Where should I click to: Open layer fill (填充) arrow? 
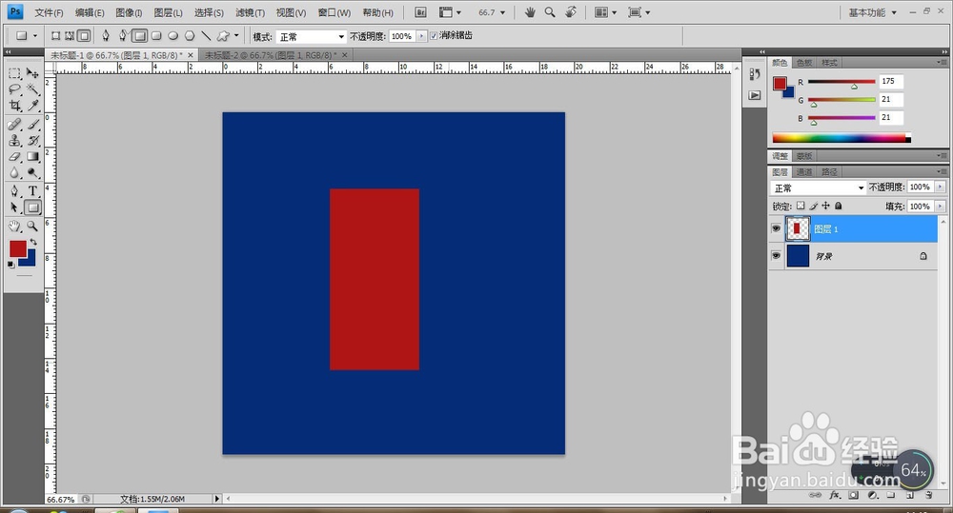click(x=941, y=207)
